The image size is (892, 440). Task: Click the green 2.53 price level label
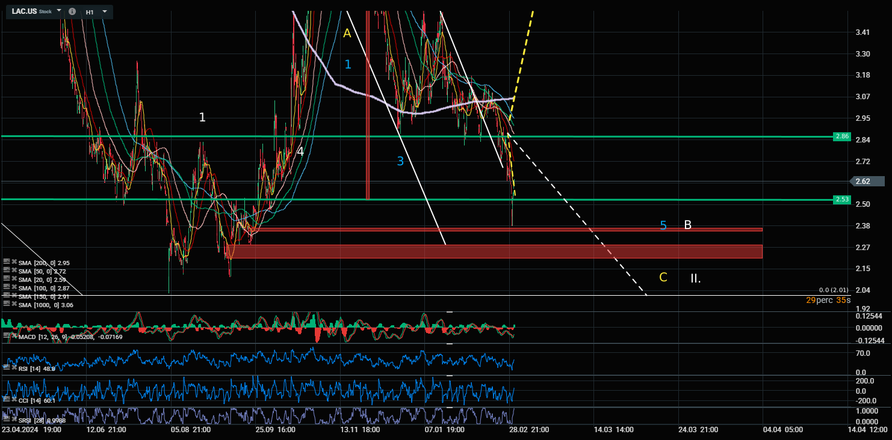841,200
